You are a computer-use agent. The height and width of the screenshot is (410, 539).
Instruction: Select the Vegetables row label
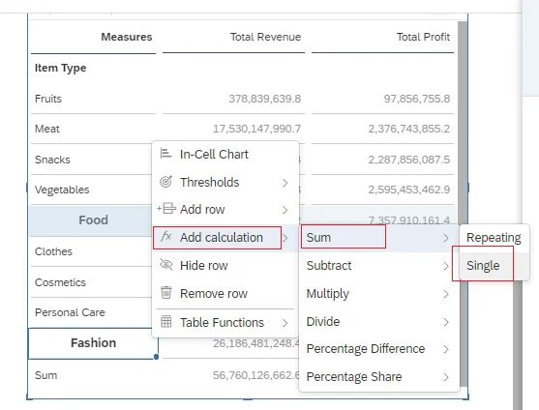click(x=62, y=190)
